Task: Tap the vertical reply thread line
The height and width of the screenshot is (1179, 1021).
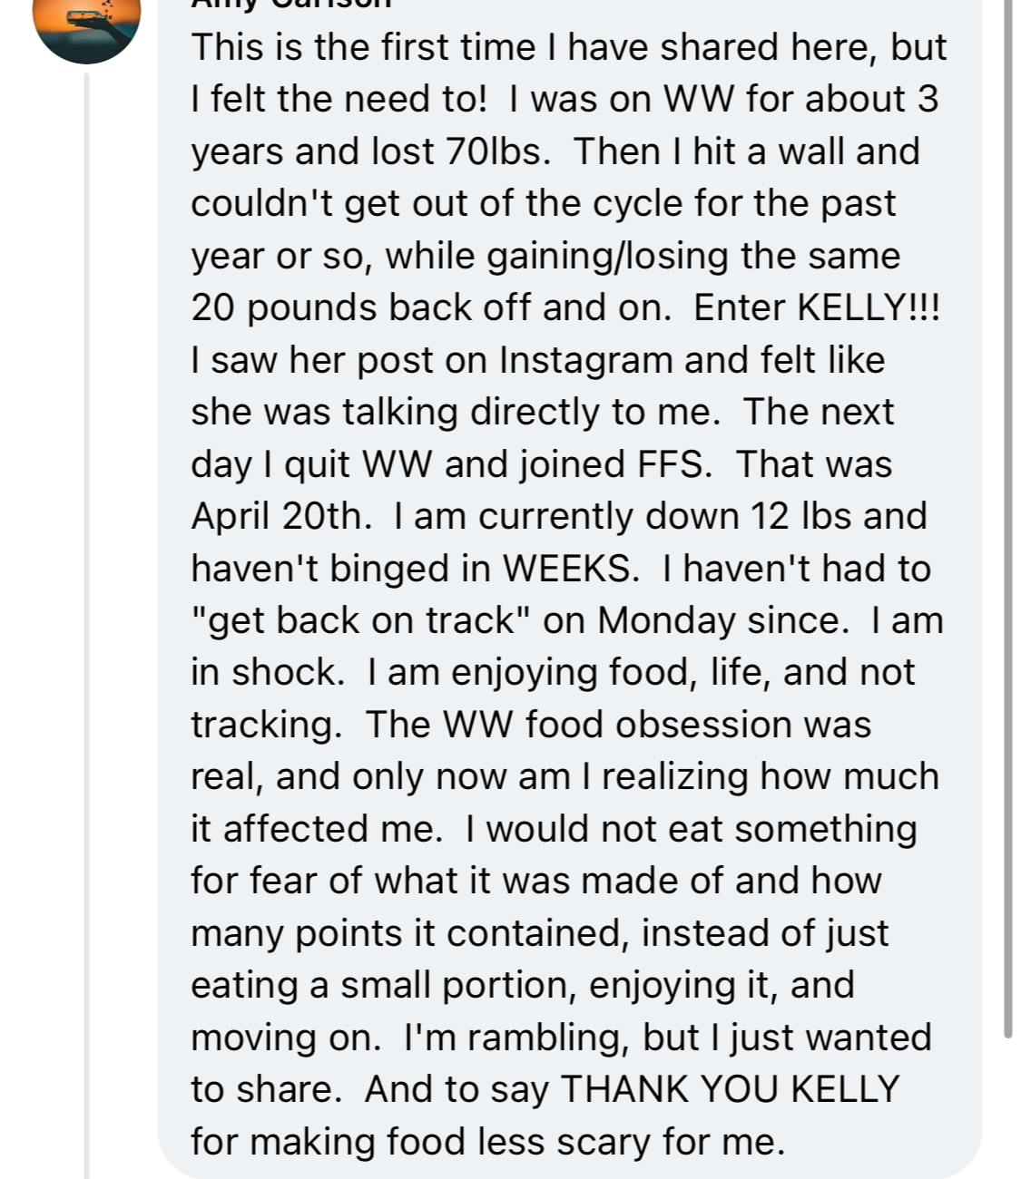Action: point(88,626)
